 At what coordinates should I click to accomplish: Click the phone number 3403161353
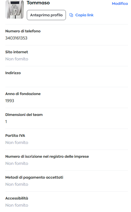(16, 38)
